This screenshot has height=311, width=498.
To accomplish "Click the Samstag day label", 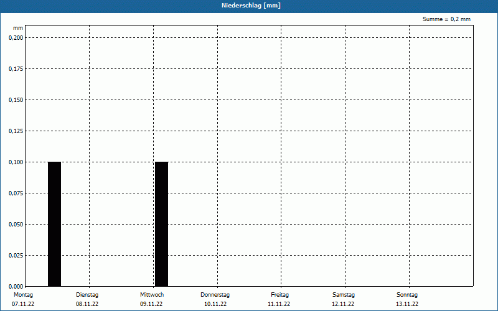I will click(344, 295).
